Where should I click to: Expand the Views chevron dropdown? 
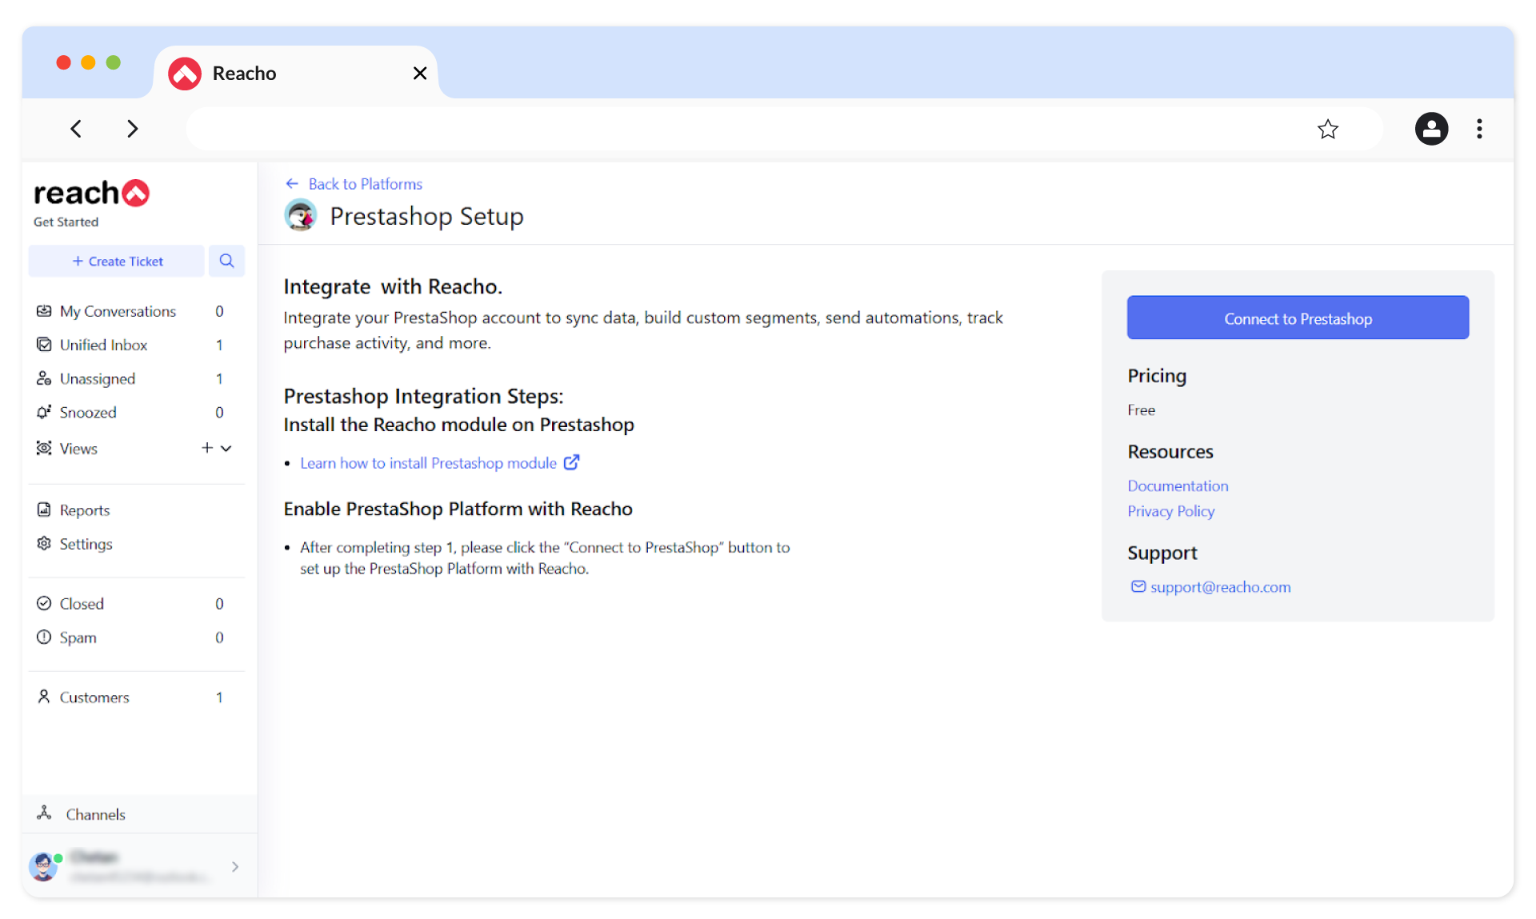pyautogui.click(x=226, y=448)
